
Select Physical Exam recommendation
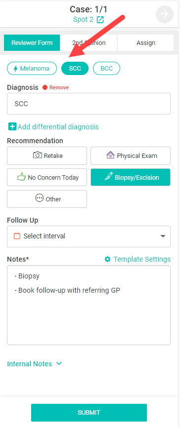pyautogui.click(x=131, y=156)
